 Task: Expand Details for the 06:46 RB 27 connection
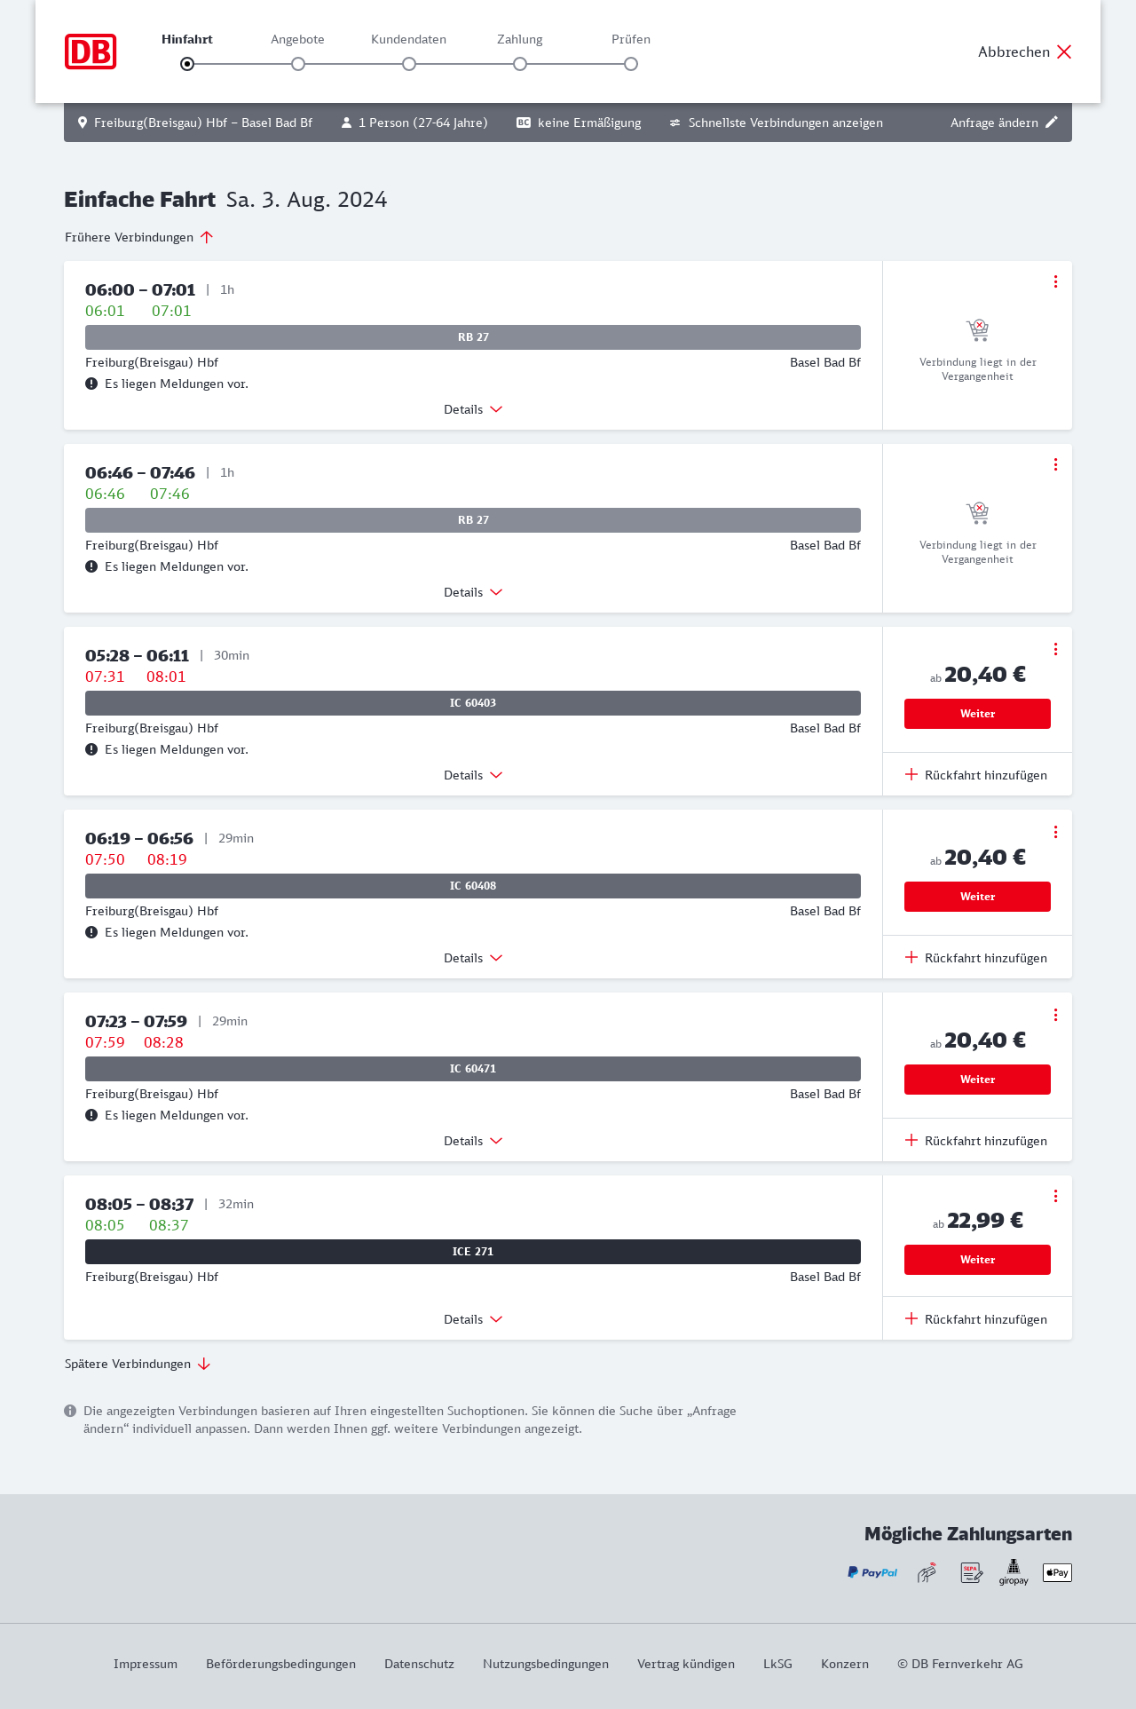[473, 592]
